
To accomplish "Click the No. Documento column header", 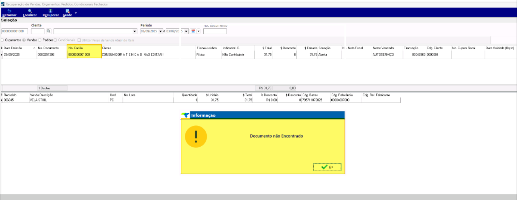I will (x=52, y=48).
